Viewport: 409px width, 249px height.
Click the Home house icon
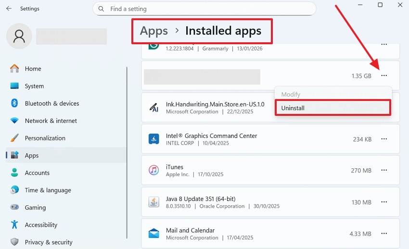pos(14,69)
